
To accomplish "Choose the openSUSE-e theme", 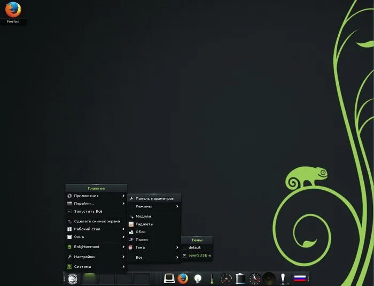I will [x=197, y=256].
